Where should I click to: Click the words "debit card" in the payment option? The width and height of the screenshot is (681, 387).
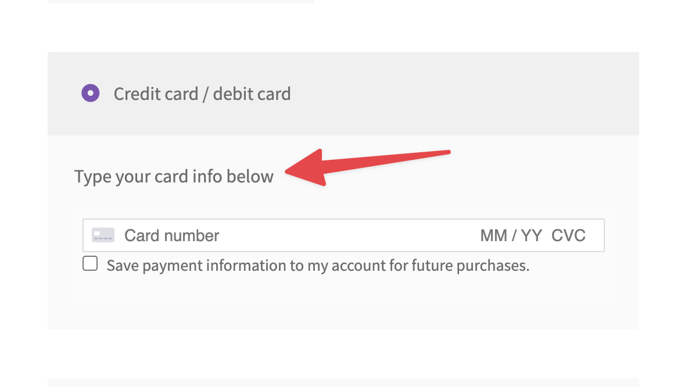pyautogui.click(x=252, y=94)
